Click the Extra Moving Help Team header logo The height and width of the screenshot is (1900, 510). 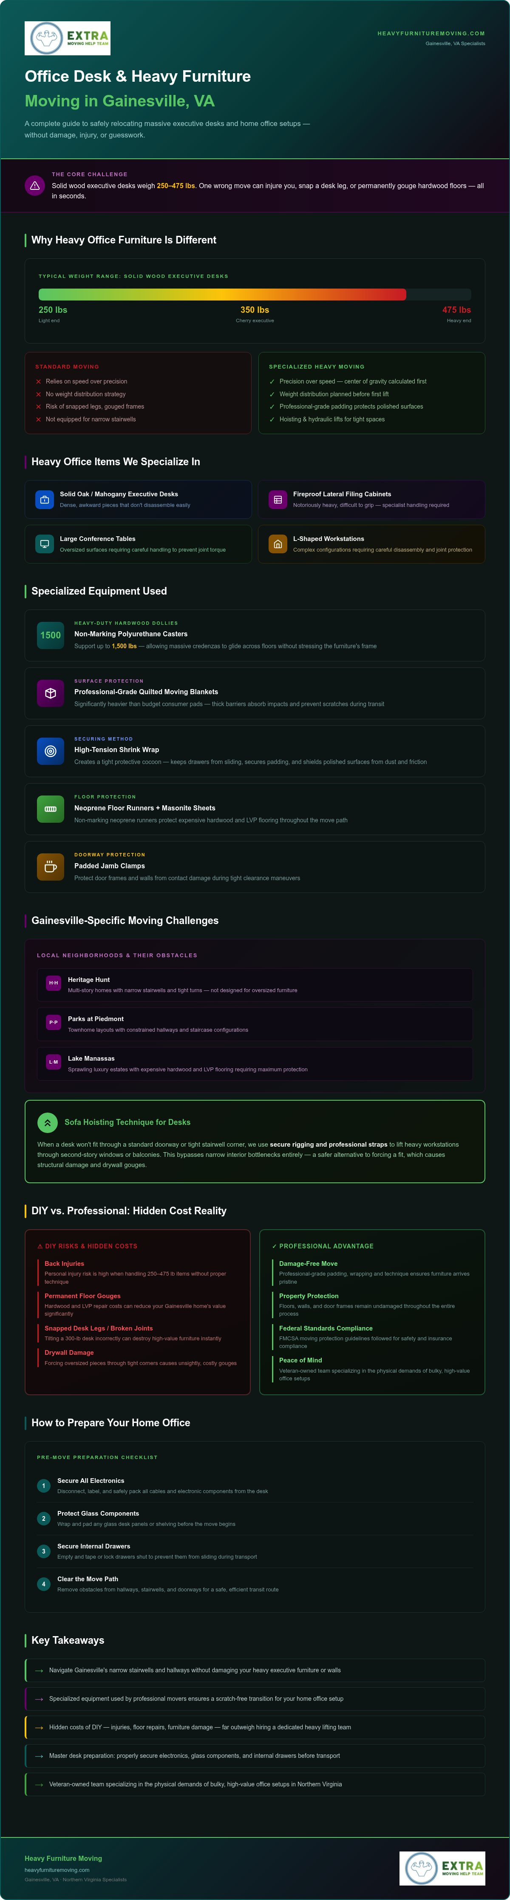[68, 38]
